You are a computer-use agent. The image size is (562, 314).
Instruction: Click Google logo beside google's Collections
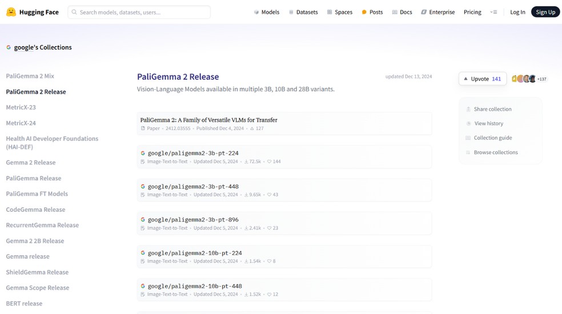[9, 47]
